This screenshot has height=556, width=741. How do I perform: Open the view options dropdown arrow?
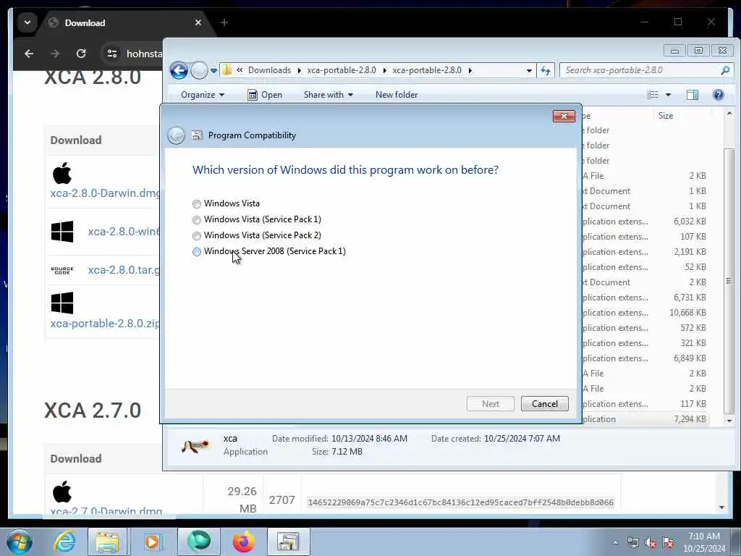click(x=668, y=95)
